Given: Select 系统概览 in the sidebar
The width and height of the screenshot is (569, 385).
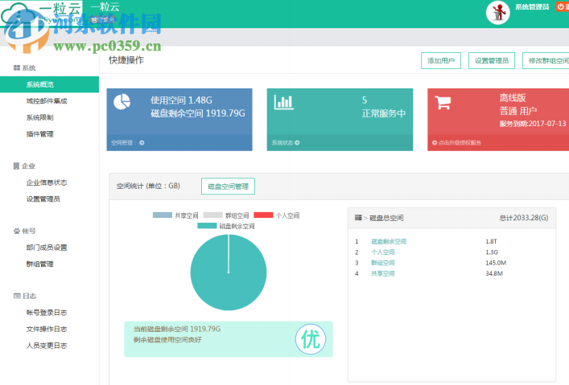Looking at the screenshot, I should tap(49, 84).
